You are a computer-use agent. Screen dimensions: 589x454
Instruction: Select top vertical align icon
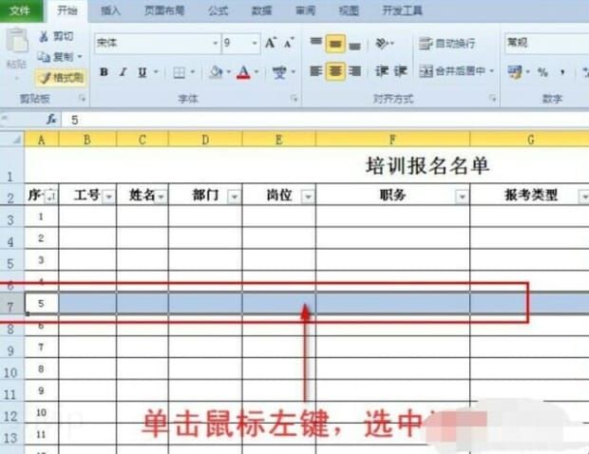click(x=316, y=43)
